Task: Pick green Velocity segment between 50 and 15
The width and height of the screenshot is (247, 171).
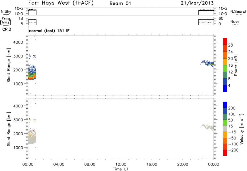Action: (x=225, y=123)
